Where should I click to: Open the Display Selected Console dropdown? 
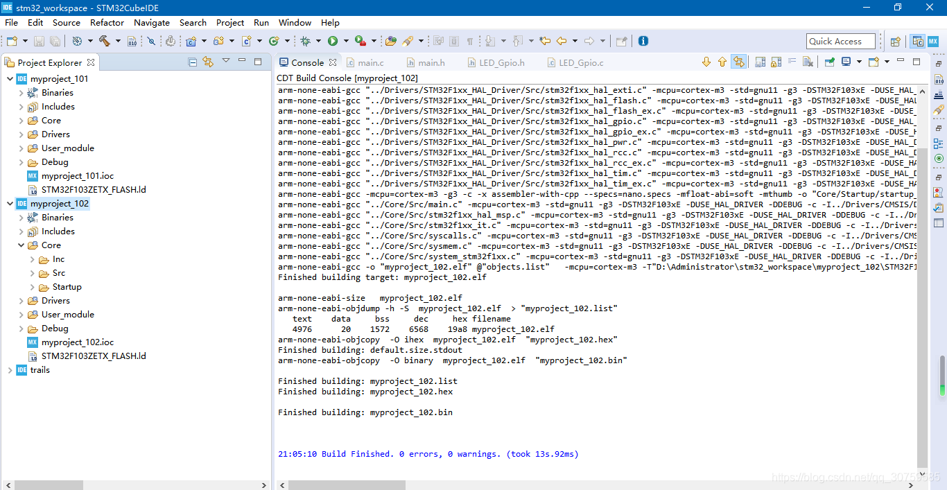pyautogui.click(x=858, y=62)
